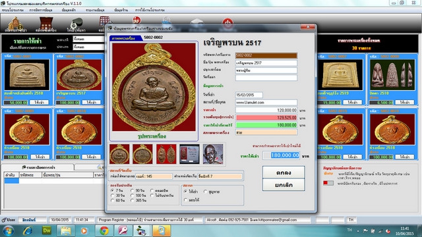Viewport: 422px width, 237px height.
Task: Click the red 129,525.00 total cost field
Action: 266,118
